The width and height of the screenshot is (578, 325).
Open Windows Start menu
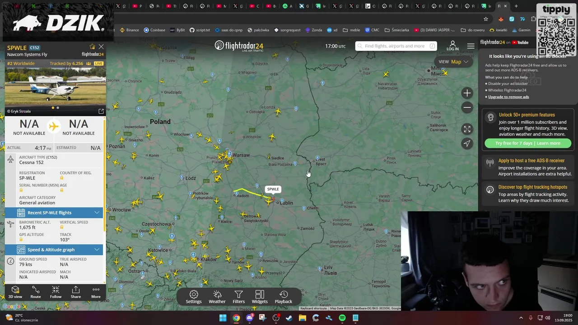pos(223,318)
